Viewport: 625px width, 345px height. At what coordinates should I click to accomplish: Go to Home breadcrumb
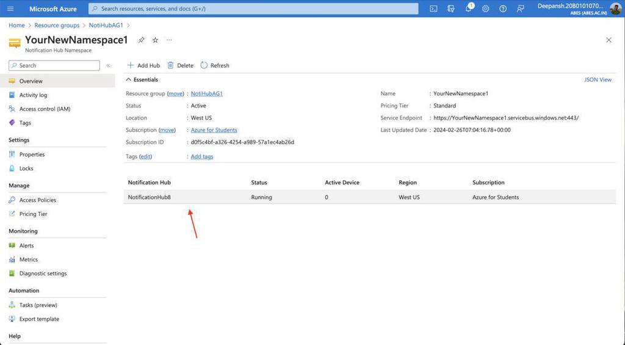pyautogui.click(x=16, y=25)
